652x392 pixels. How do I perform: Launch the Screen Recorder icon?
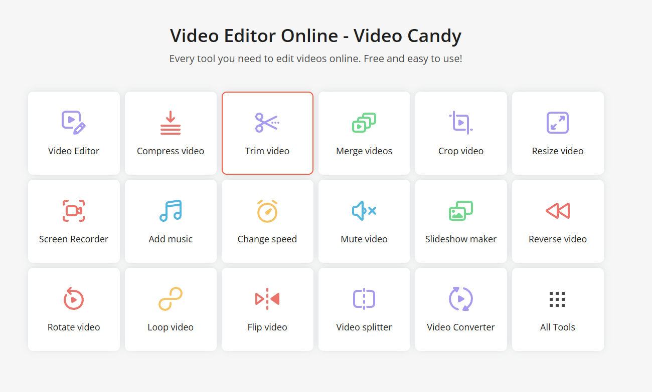tap(74, 210)
